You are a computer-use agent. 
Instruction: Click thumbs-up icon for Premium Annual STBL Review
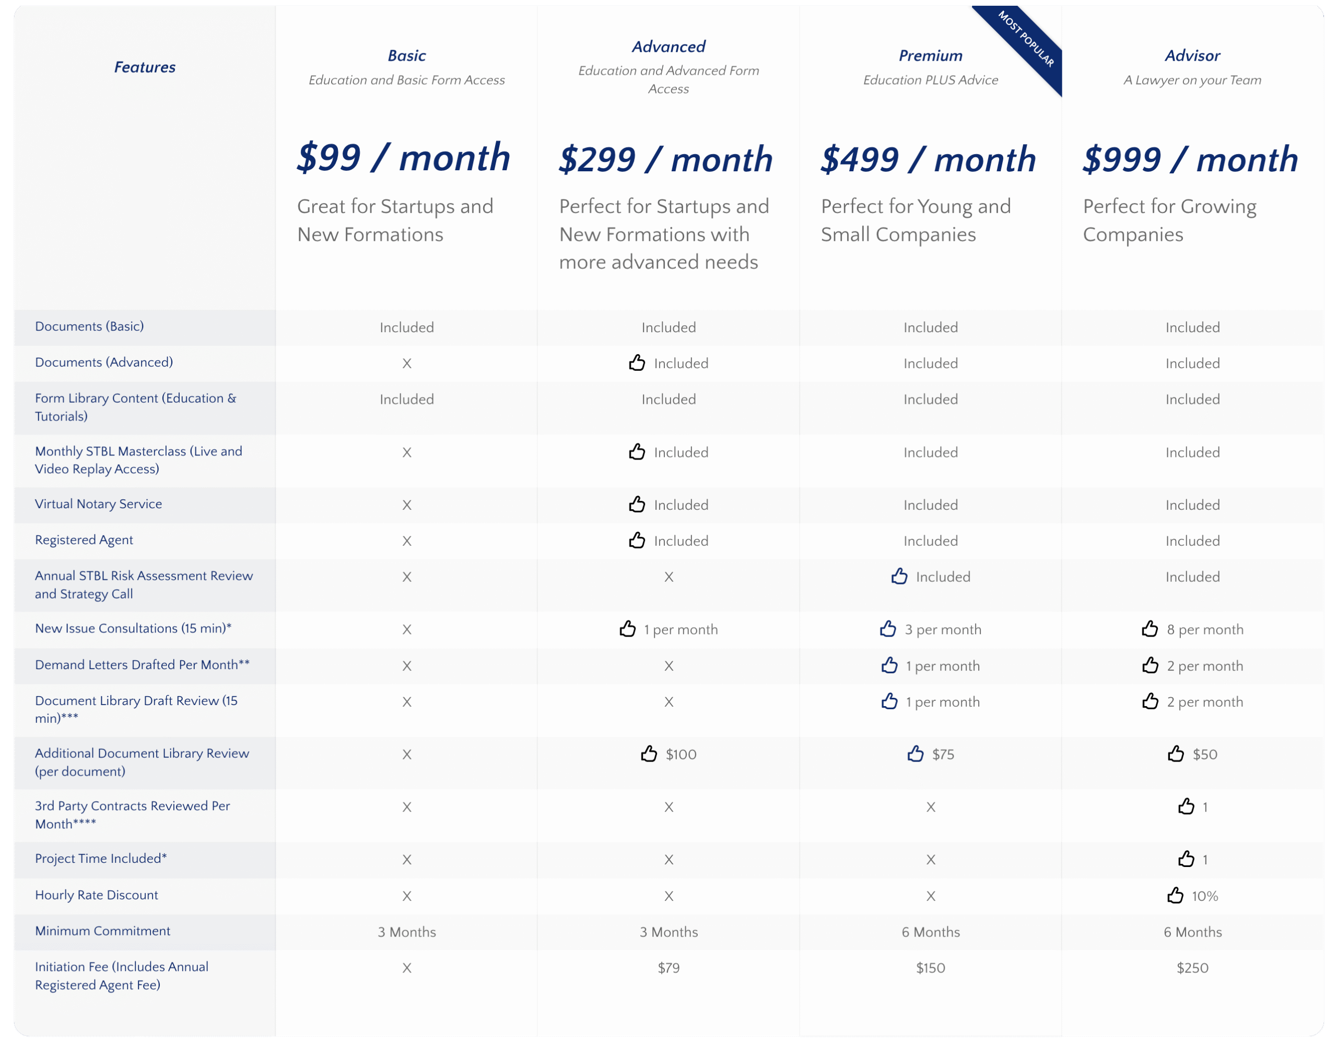[899, 576]
